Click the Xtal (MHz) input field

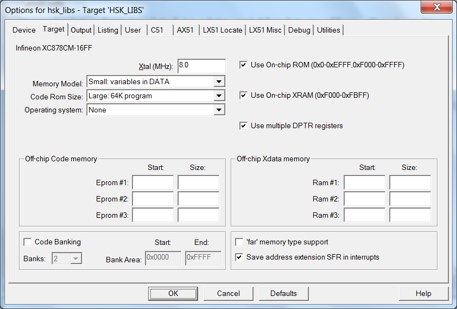click(201, 66)
